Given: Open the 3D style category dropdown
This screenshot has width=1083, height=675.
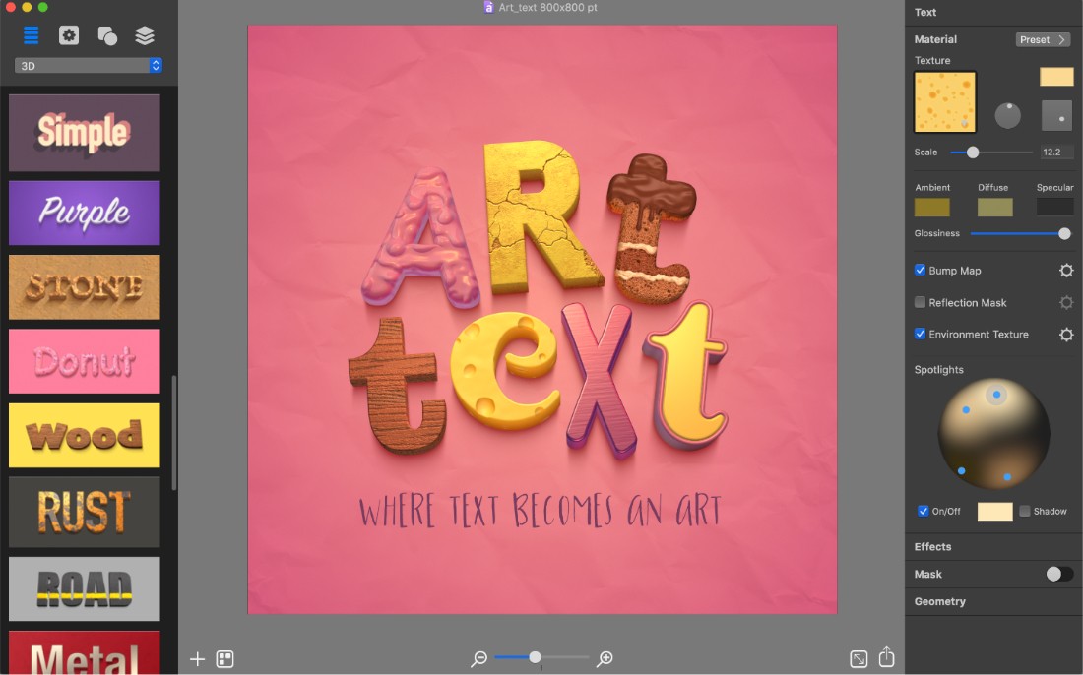Looking at the screenshot, I should pos(89,66).
